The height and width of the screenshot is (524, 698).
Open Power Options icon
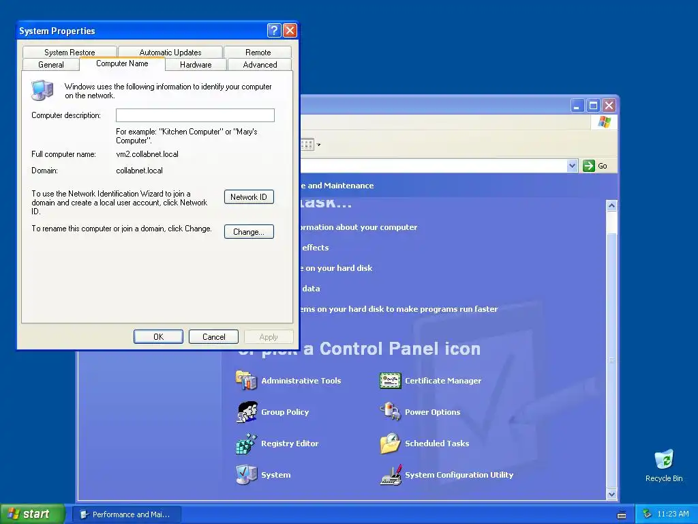pyautogui.click(x=391, y=411)
